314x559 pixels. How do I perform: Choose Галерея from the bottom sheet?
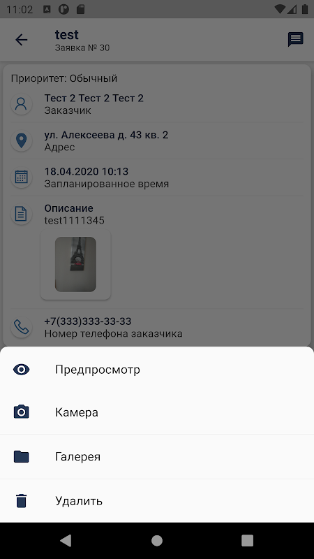[157, 457]
